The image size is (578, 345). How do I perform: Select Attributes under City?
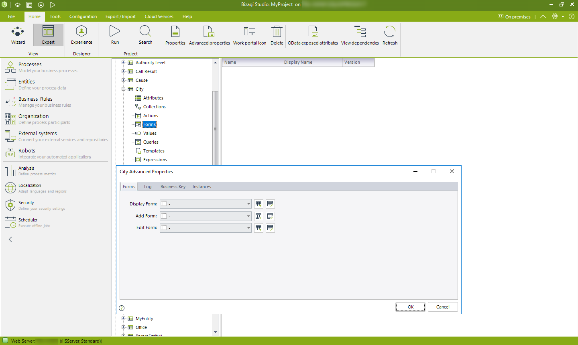click(153, 98)
